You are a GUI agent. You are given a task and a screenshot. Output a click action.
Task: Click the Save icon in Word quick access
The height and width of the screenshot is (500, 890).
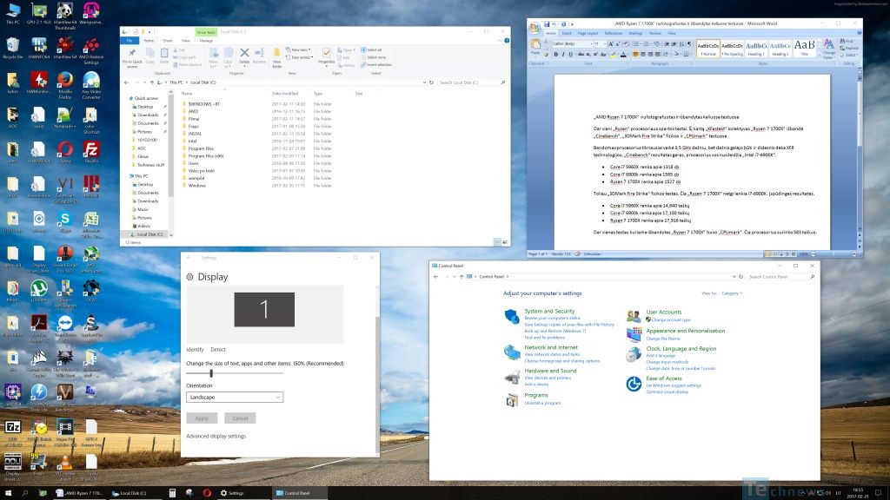(547, 24)
